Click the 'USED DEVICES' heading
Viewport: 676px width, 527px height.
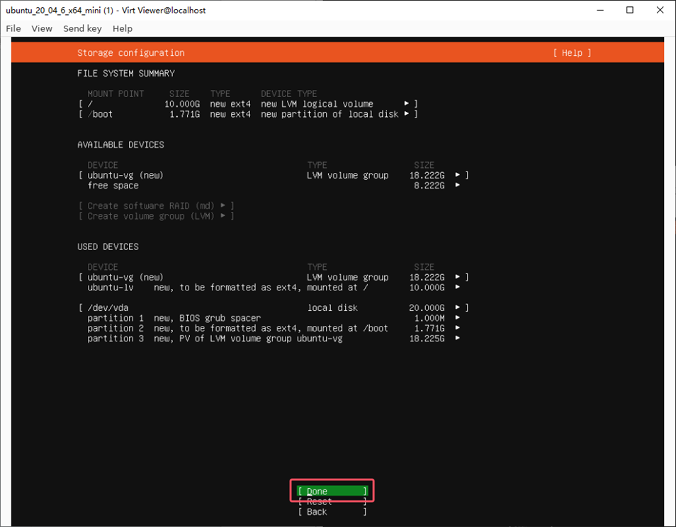108,246
